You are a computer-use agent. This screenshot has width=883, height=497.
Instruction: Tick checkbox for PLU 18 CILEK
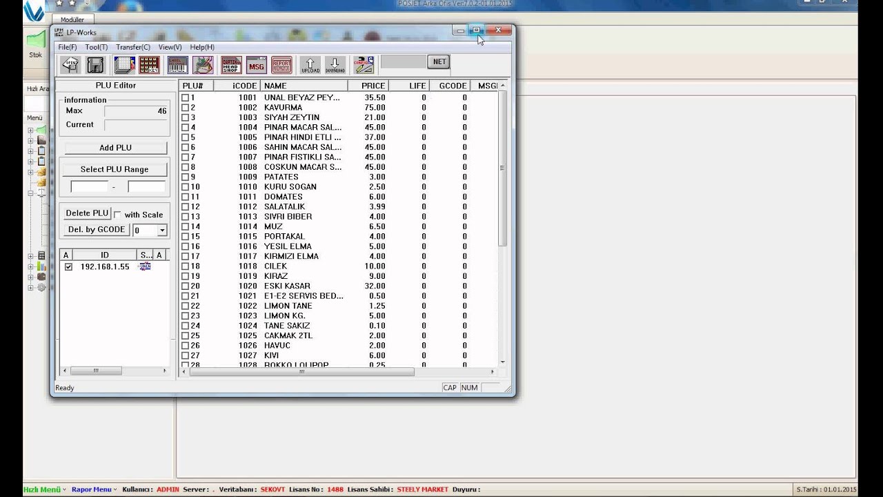(x=185, y=266)
